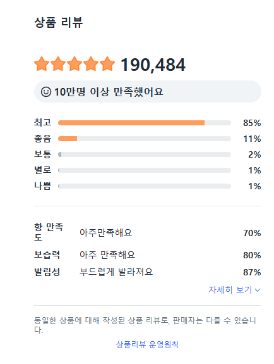This screenshot has width=274, height=364.
Task: Click the smiley face icon
Action: (46, 92)
